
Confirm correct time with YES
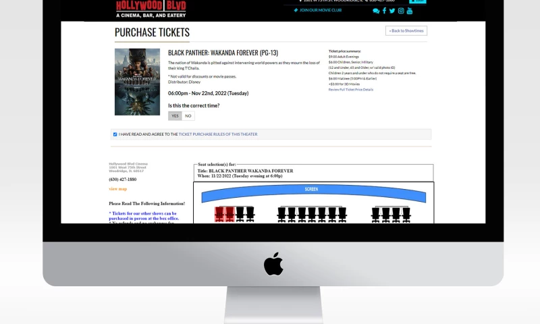[175, 116]
